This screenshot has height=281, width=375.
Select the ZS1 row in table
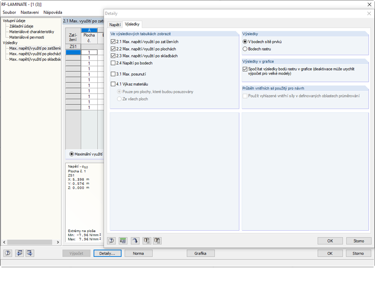73,47
